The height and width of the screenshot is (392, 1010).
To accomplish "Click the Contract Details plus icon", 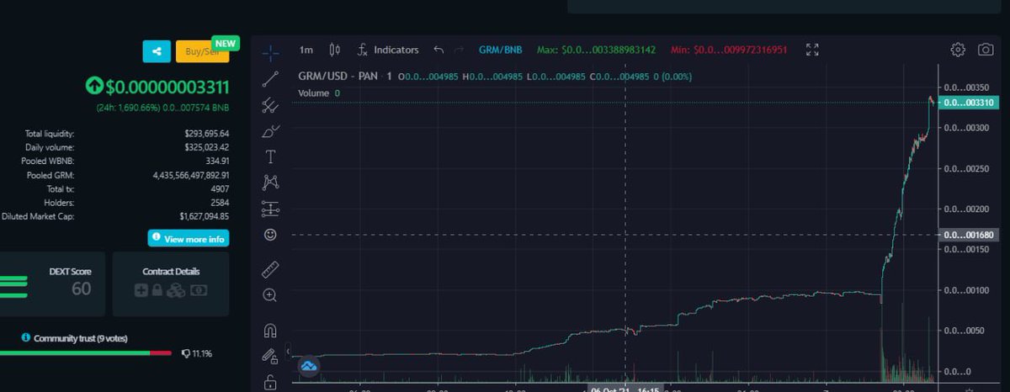I will pyautogui.click(x=141, y=290).
